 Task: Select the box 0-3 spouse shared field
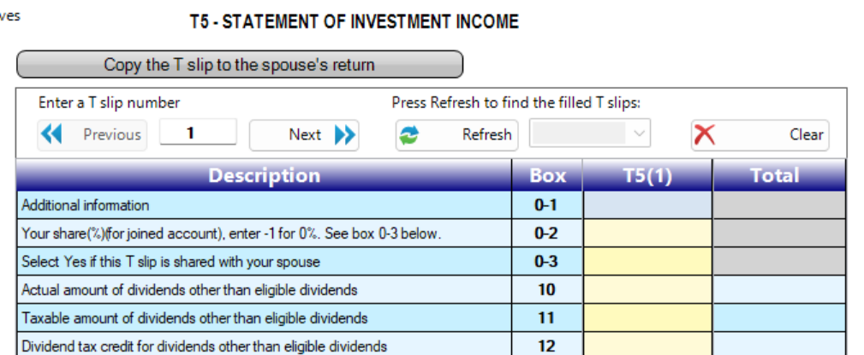point(647,262)
